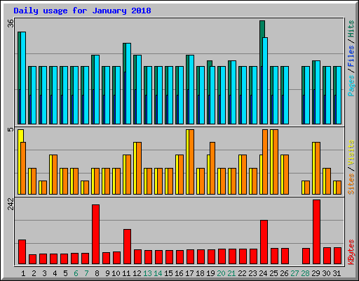Click the cyan files bar for day 11
The image size is (359, 281).
[x=128, y=84]
